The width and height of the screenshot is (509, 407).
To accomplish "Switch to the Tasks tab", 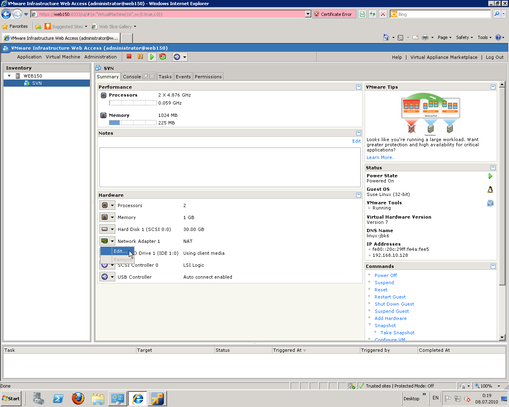I will (165, 77).
